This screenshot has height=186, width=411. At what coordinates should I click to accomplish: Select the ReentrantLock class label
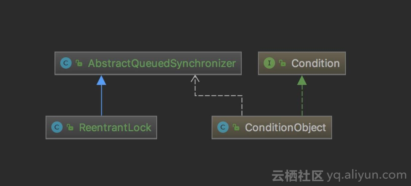tap(115, 128)
